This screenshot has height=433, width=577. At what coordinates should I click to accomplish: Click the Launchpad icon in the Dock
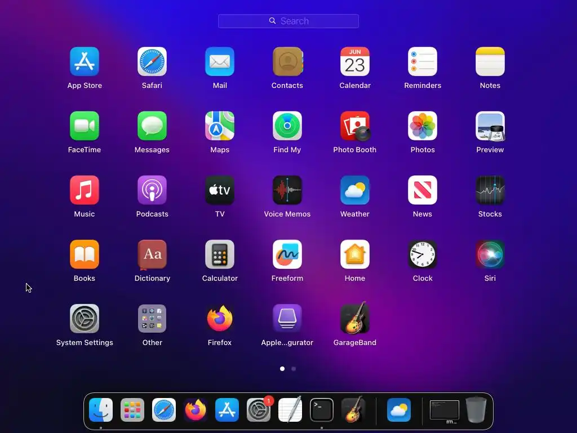[x=132, y=410]
